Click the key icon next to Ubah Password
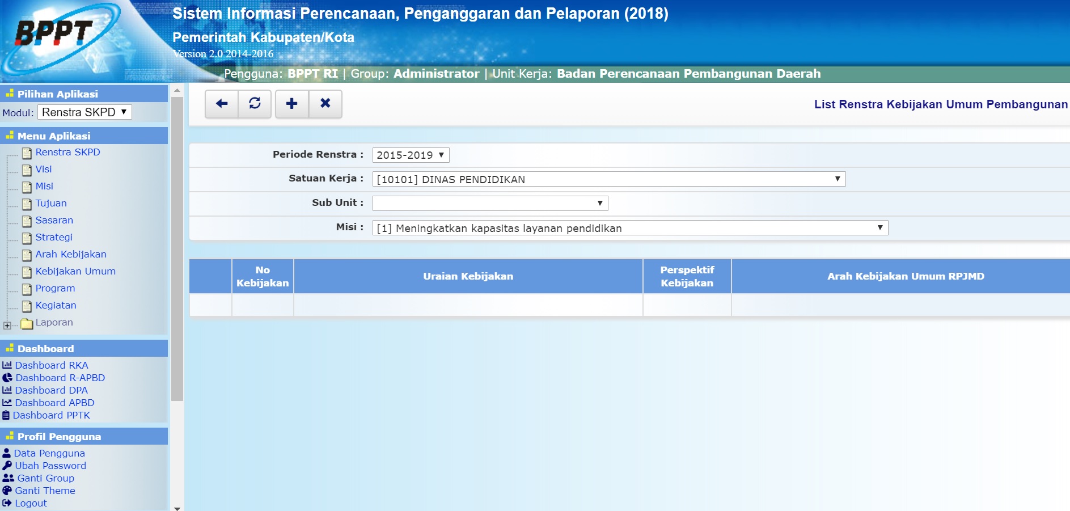 coord(6,466)
